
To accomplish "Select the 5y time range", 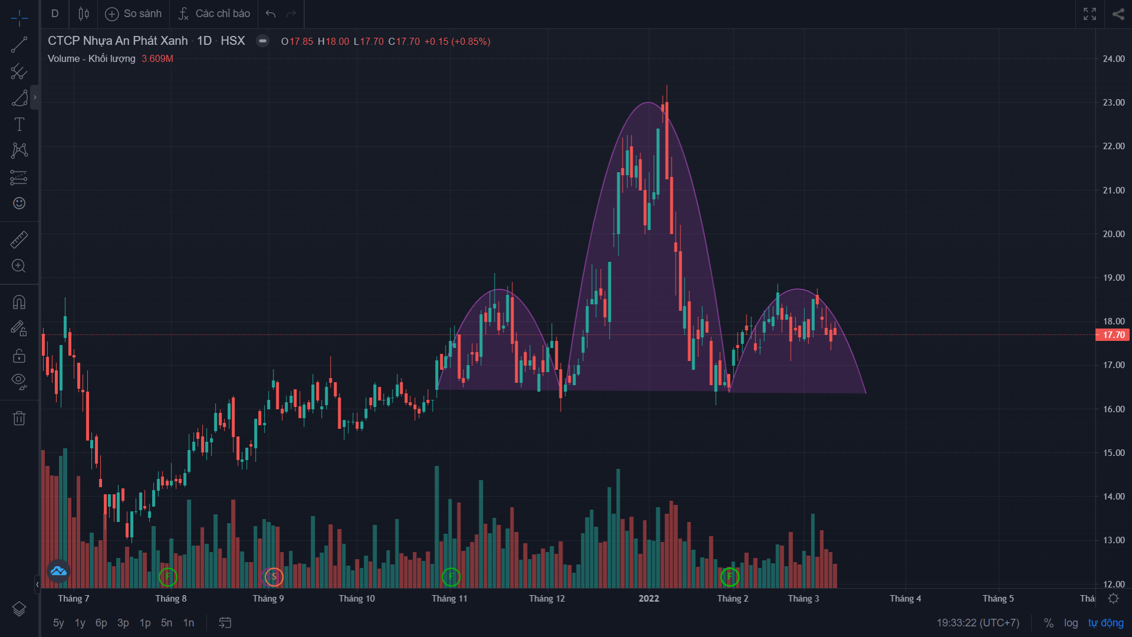I will click(x=58, y=623).
